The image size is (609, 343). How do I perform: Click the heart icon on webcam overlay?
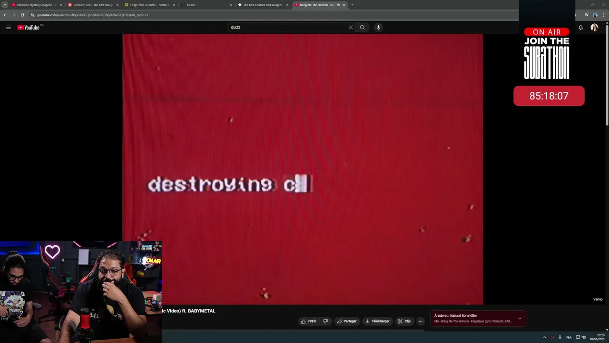click(x=52, y=252)
